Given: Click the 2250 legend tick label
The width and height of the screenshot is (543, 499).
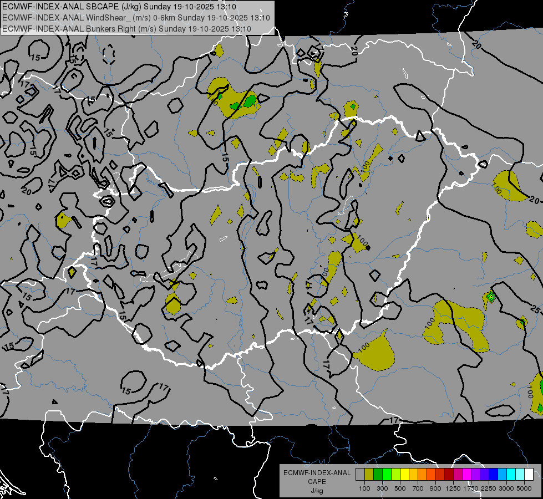Looking at the screenshot, I should (x=489, y=488).
